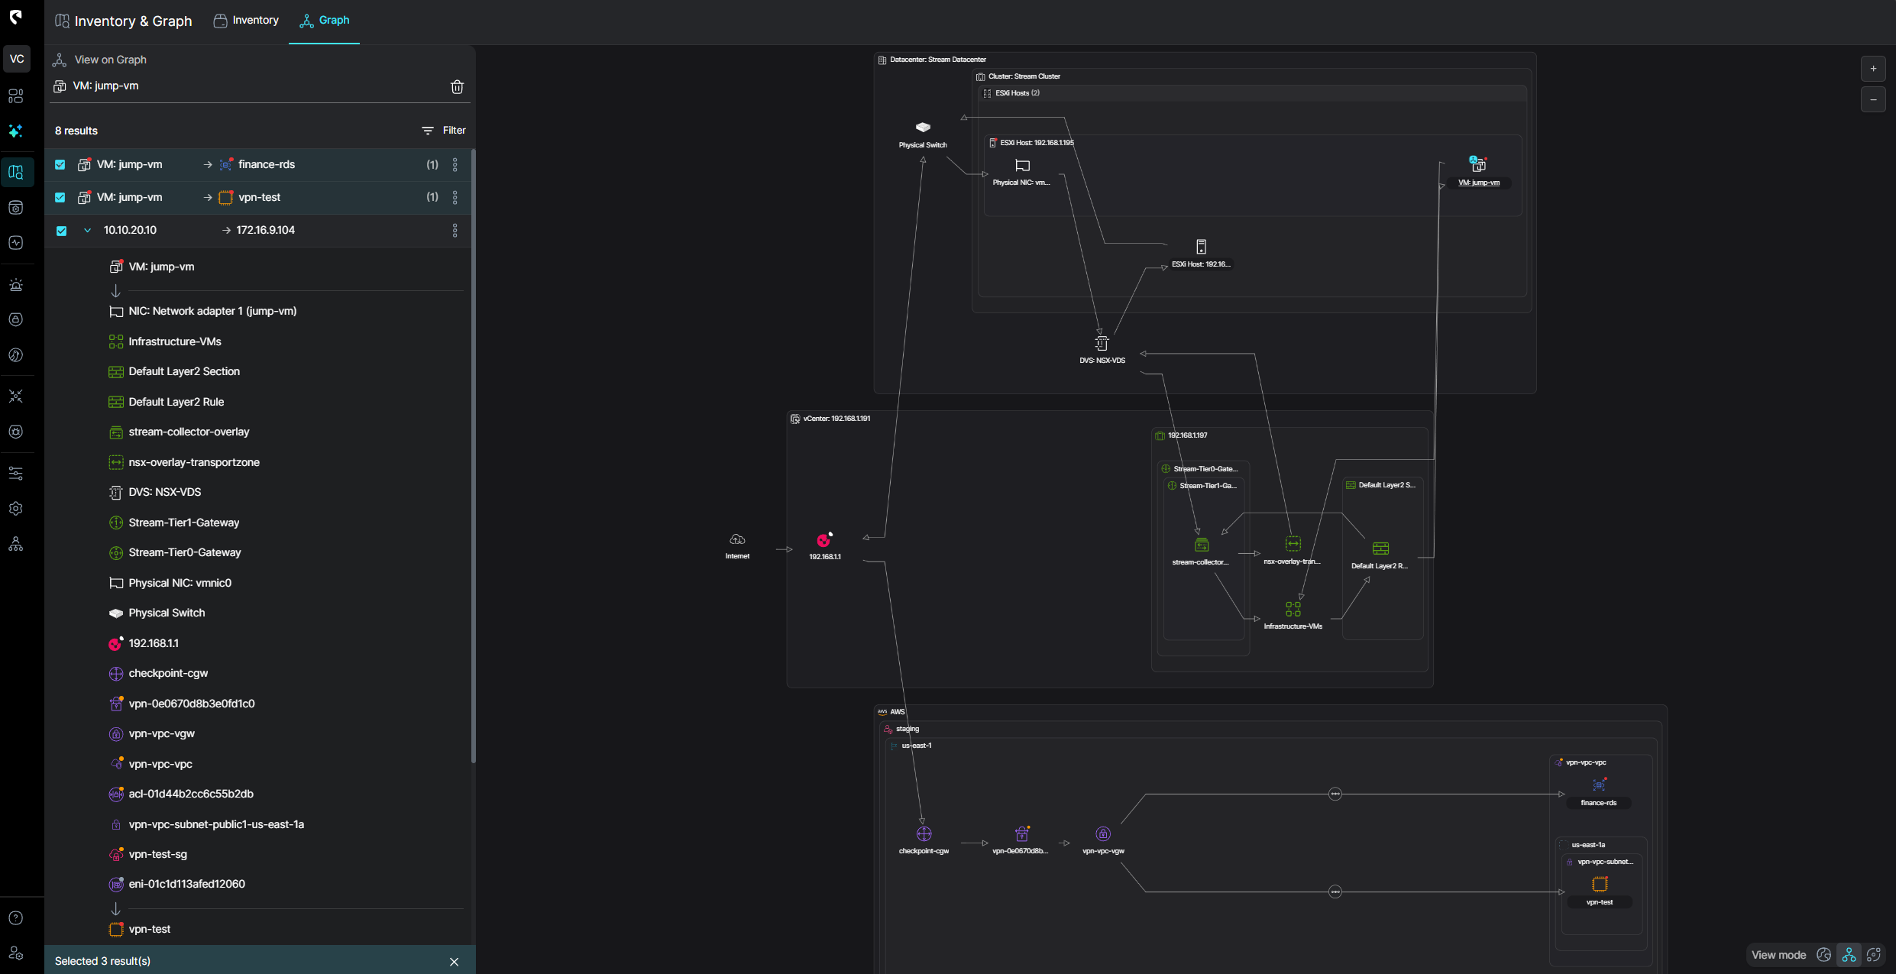Dismiss the Selected 3 result(s) bar

point(455,962)
